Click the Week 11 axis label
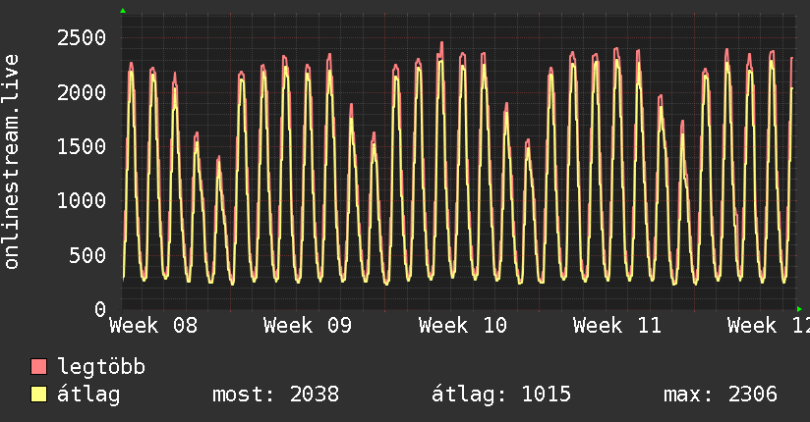The height and width of the screenshot is (422, 810). [x=617, y=326]
